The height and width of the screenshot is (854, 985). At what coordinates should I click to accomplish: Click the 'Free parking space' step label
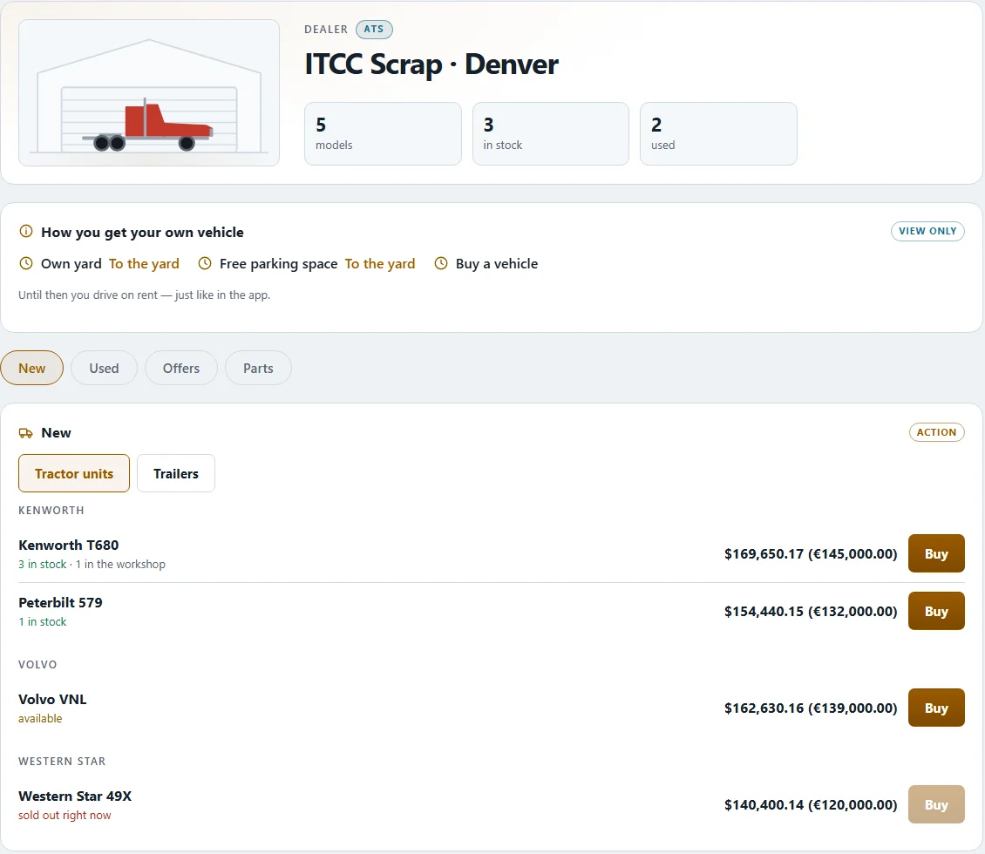pyautogui.click(x=278, y=264)
